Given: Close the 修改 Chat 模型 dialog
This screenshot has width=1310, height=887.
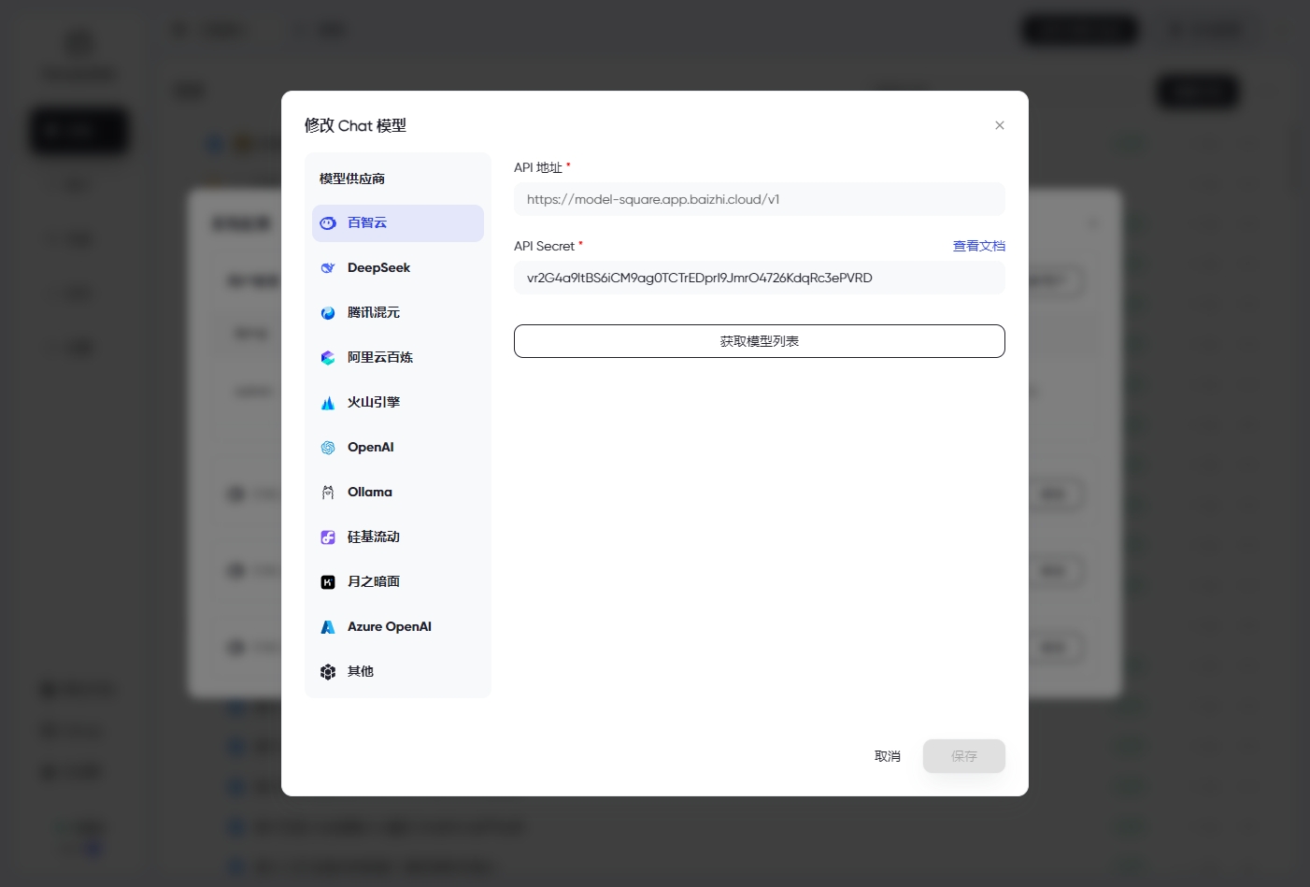Looking at the screenshot, I should (x=1000, y=125).
